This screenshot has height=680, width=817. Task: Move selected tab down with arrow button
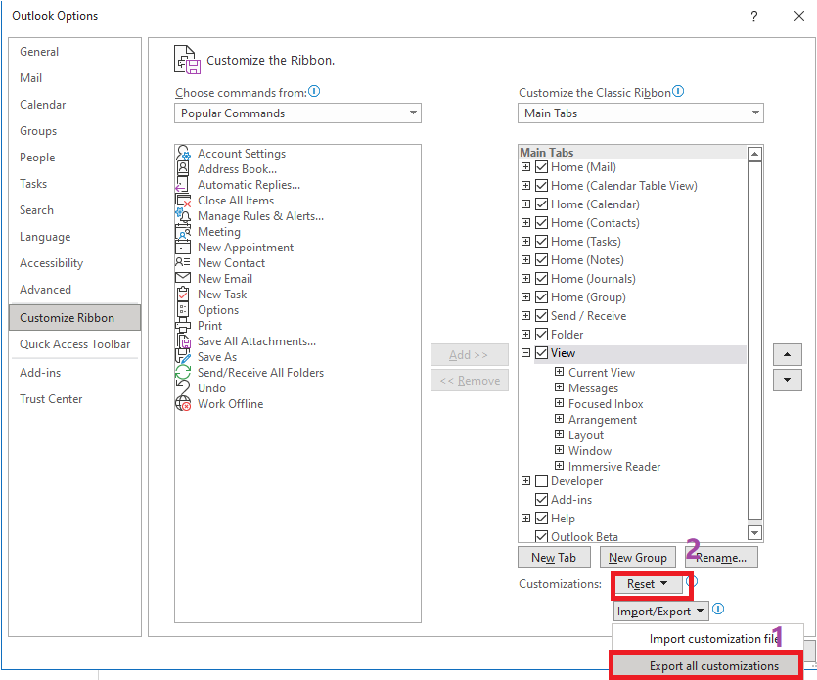click(788, 380)
